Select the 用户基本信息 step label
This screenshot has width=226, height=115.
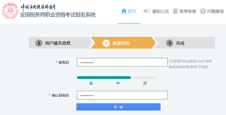point(58,43)
